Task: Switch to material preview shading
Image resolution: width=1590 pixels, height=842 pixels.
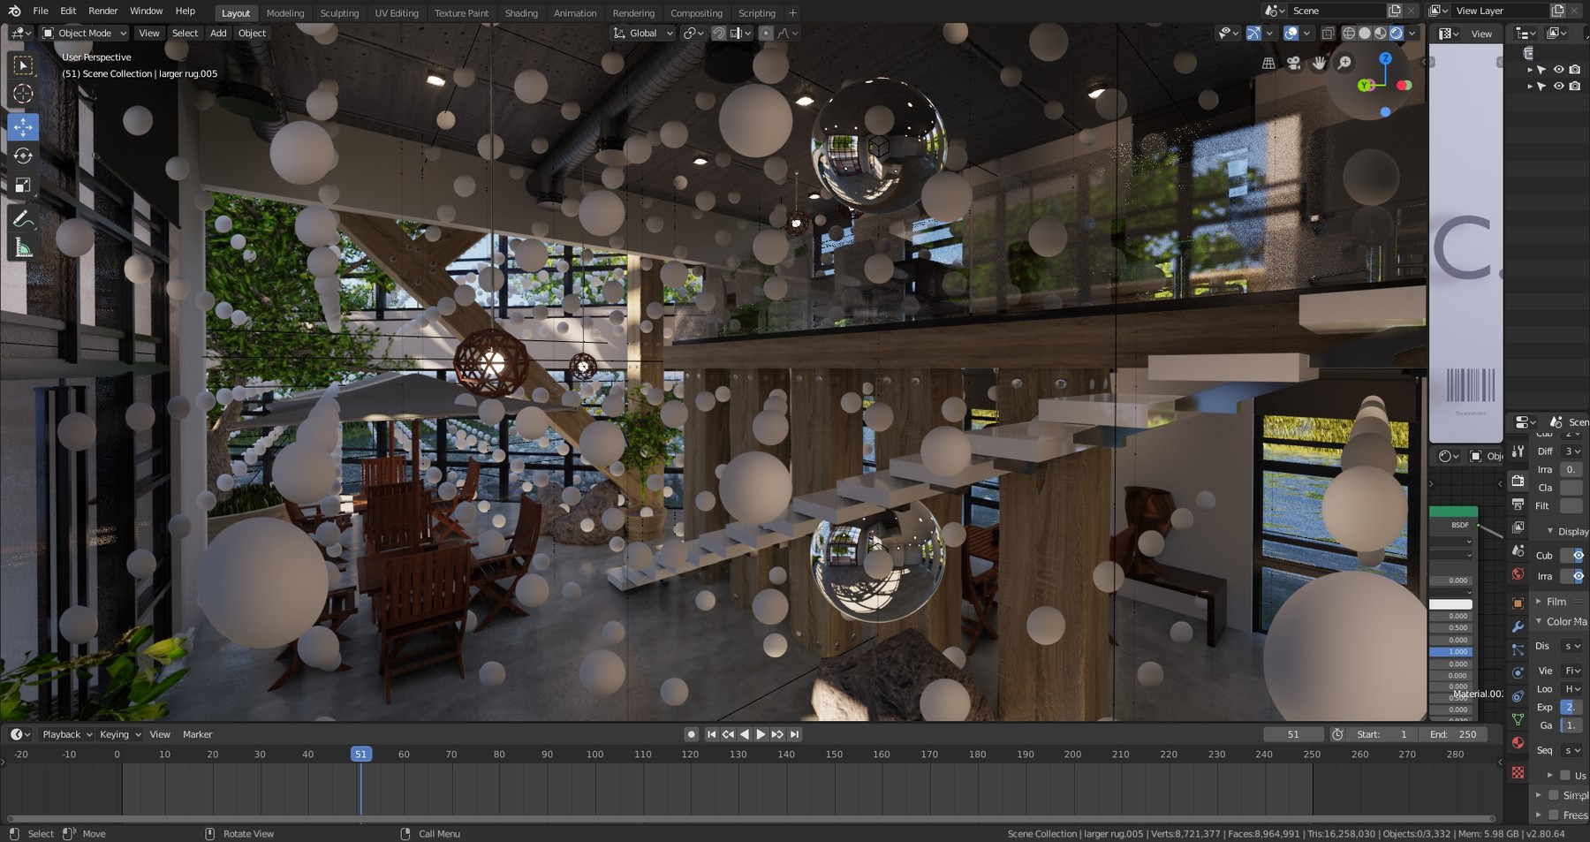Action: click(x=1381, y=34)
